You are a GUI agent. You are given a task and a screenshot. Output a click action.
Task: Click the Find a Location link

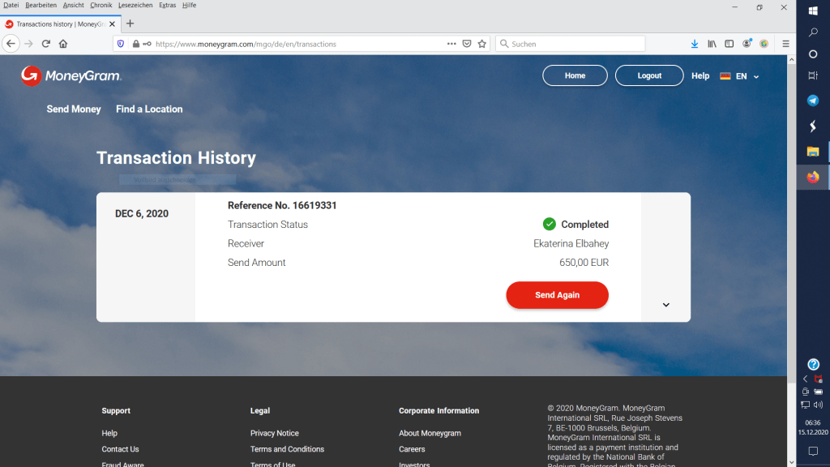tap(149, 109)
